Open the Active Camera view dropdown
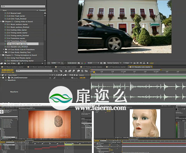Image resolution: width=186 pixels, height=153 pixels. [x=114, y=63]
